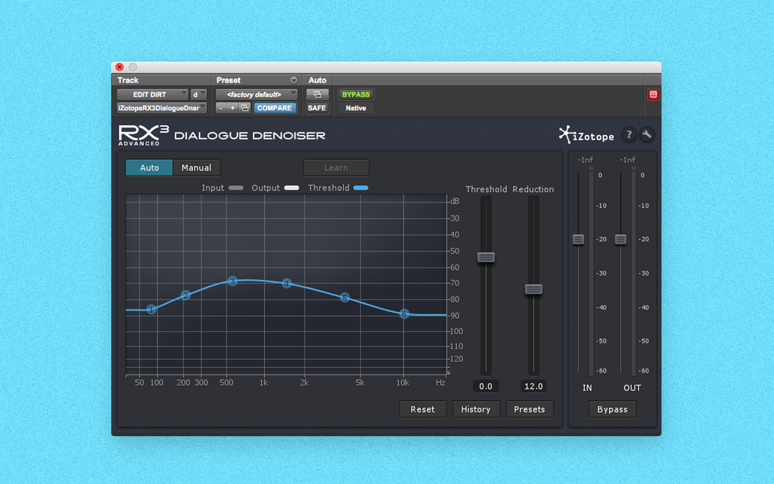The height and width of the screenshot is (484, 774).
Task: Click the red target button at header right
Action: pyautogui.click(x=653, y=94)
